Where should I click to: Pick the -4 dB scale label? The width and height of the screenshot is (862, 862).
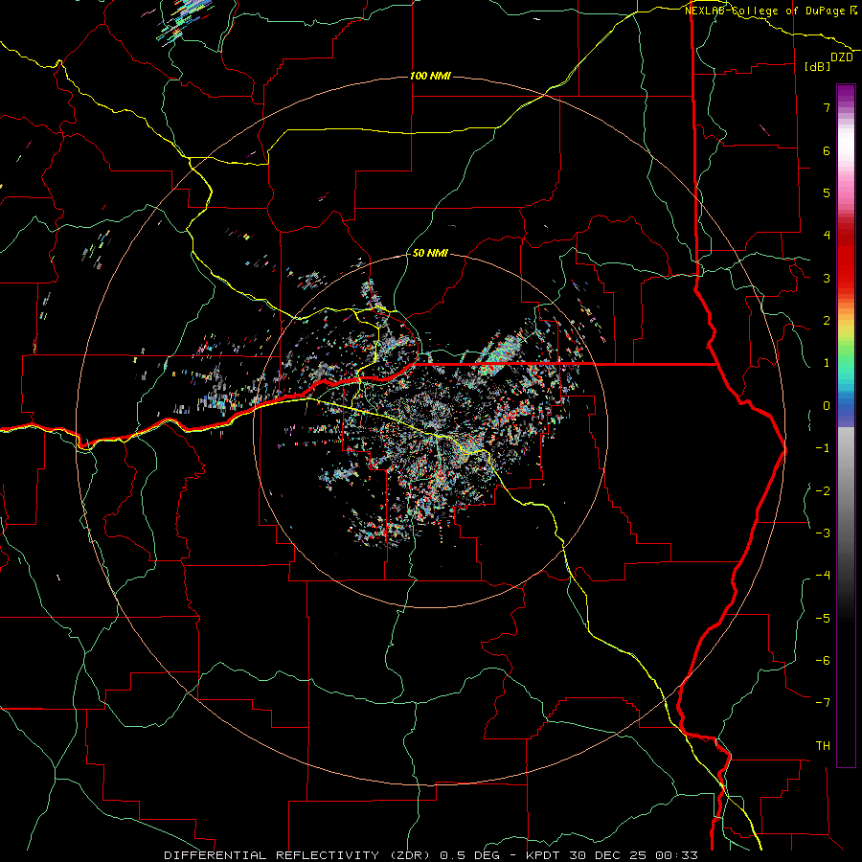point(823,575)
